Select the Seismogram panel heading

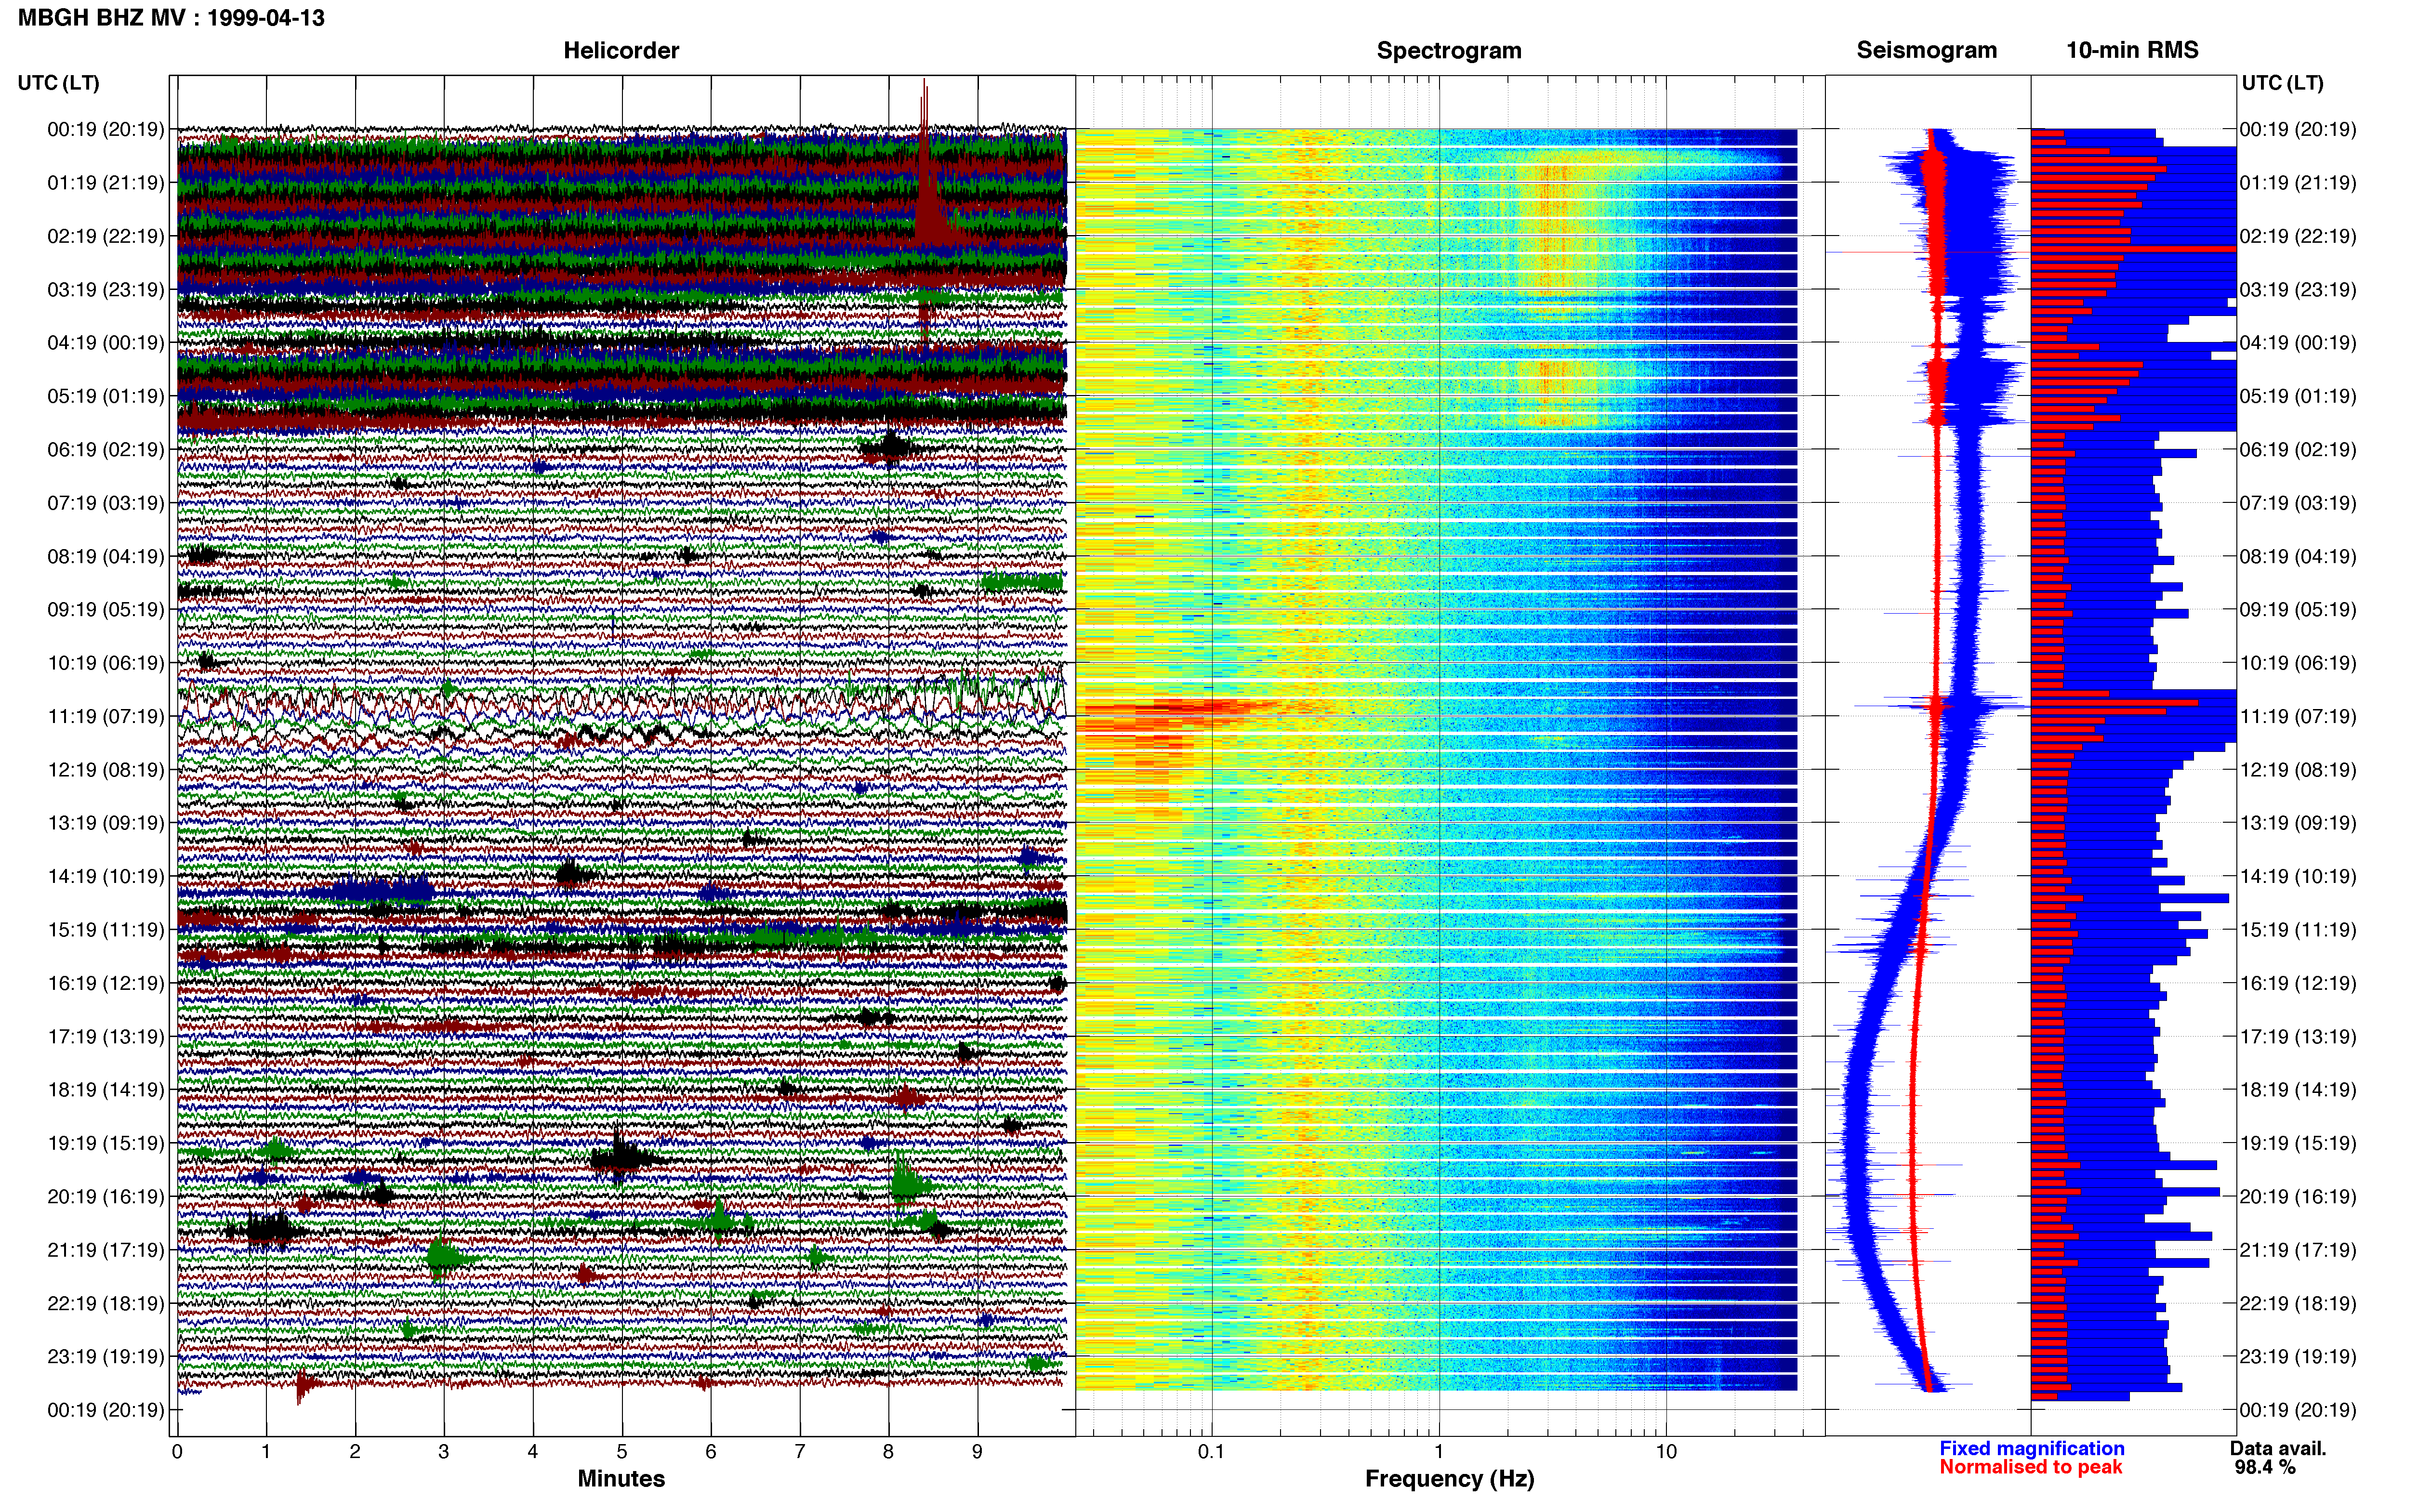click(1927, 50)
